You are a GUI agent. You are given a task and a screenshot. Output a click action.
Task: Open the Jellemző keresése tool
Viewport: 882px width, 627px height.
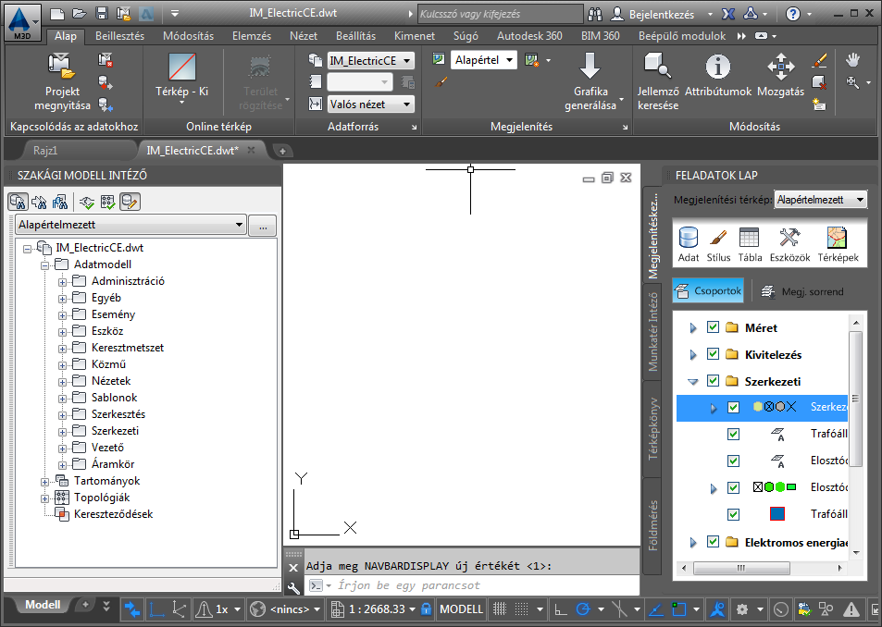(657, 81)
